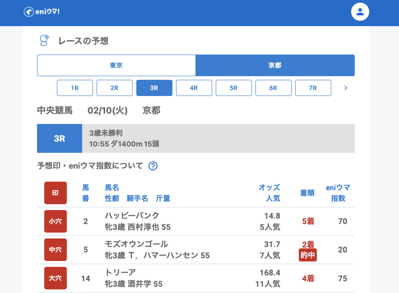Viewport: 399px width, 293px height.
Task: Switch to the 東京 racecourse tab
Action: click(x=116, y=65)
